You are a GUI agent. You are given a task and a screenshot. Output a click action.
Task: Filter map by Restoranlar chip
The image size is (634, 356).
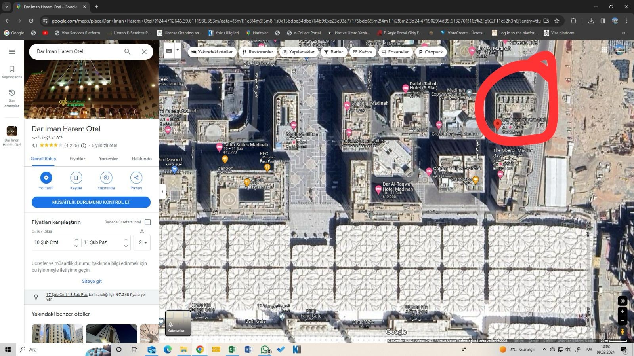[x=258, y=52]
